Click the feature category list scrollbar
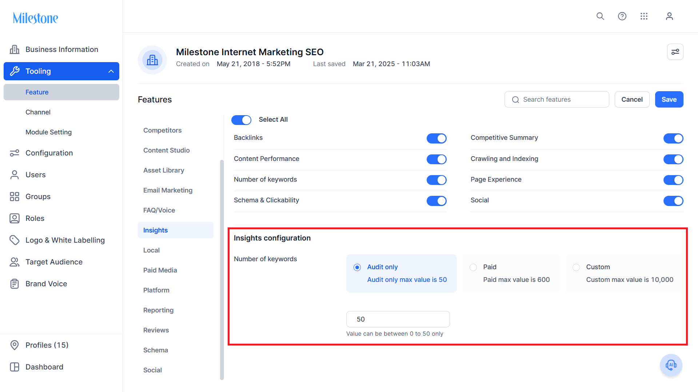698x392 pixels. [x=222, y=270]
